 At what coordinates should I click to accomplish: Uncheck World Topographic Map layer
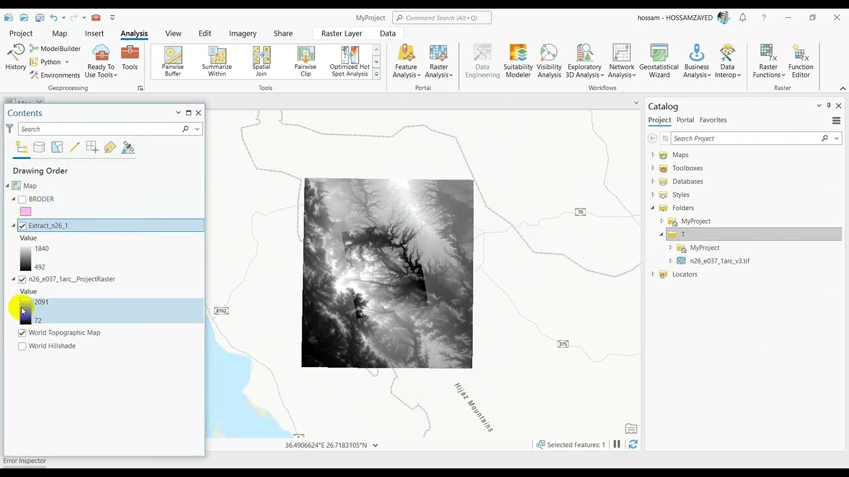22,333
